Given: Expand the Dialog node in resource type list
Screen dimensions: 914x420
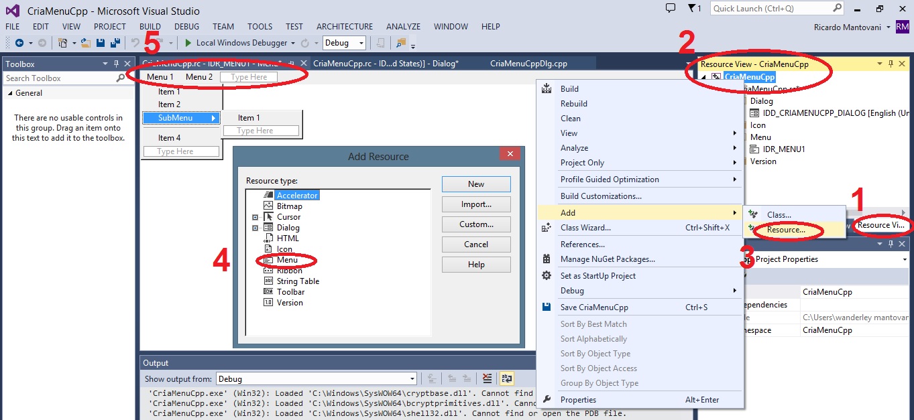Looking at the screenshot, I should [255, 228].
